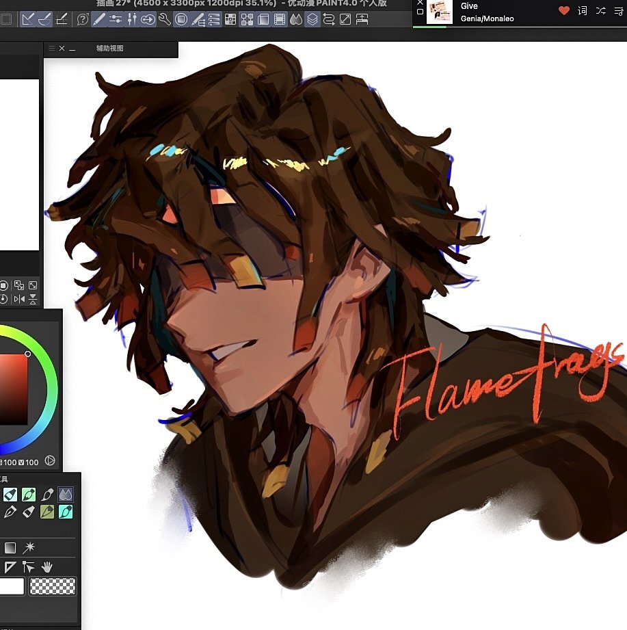Select the hand move tool

coord(47,567)
